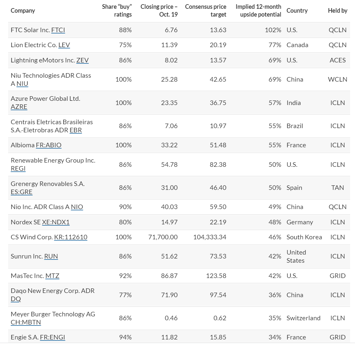This screenshot has width=355, height=344.
Task: Open the MTZ ticker link
Action: click(52, 276)
